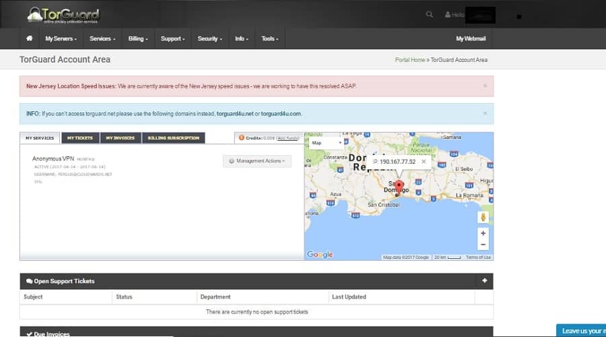606x337 pixels.
Task: Open the My Servers dropdown menu
Action: click(x=61, y=38)
